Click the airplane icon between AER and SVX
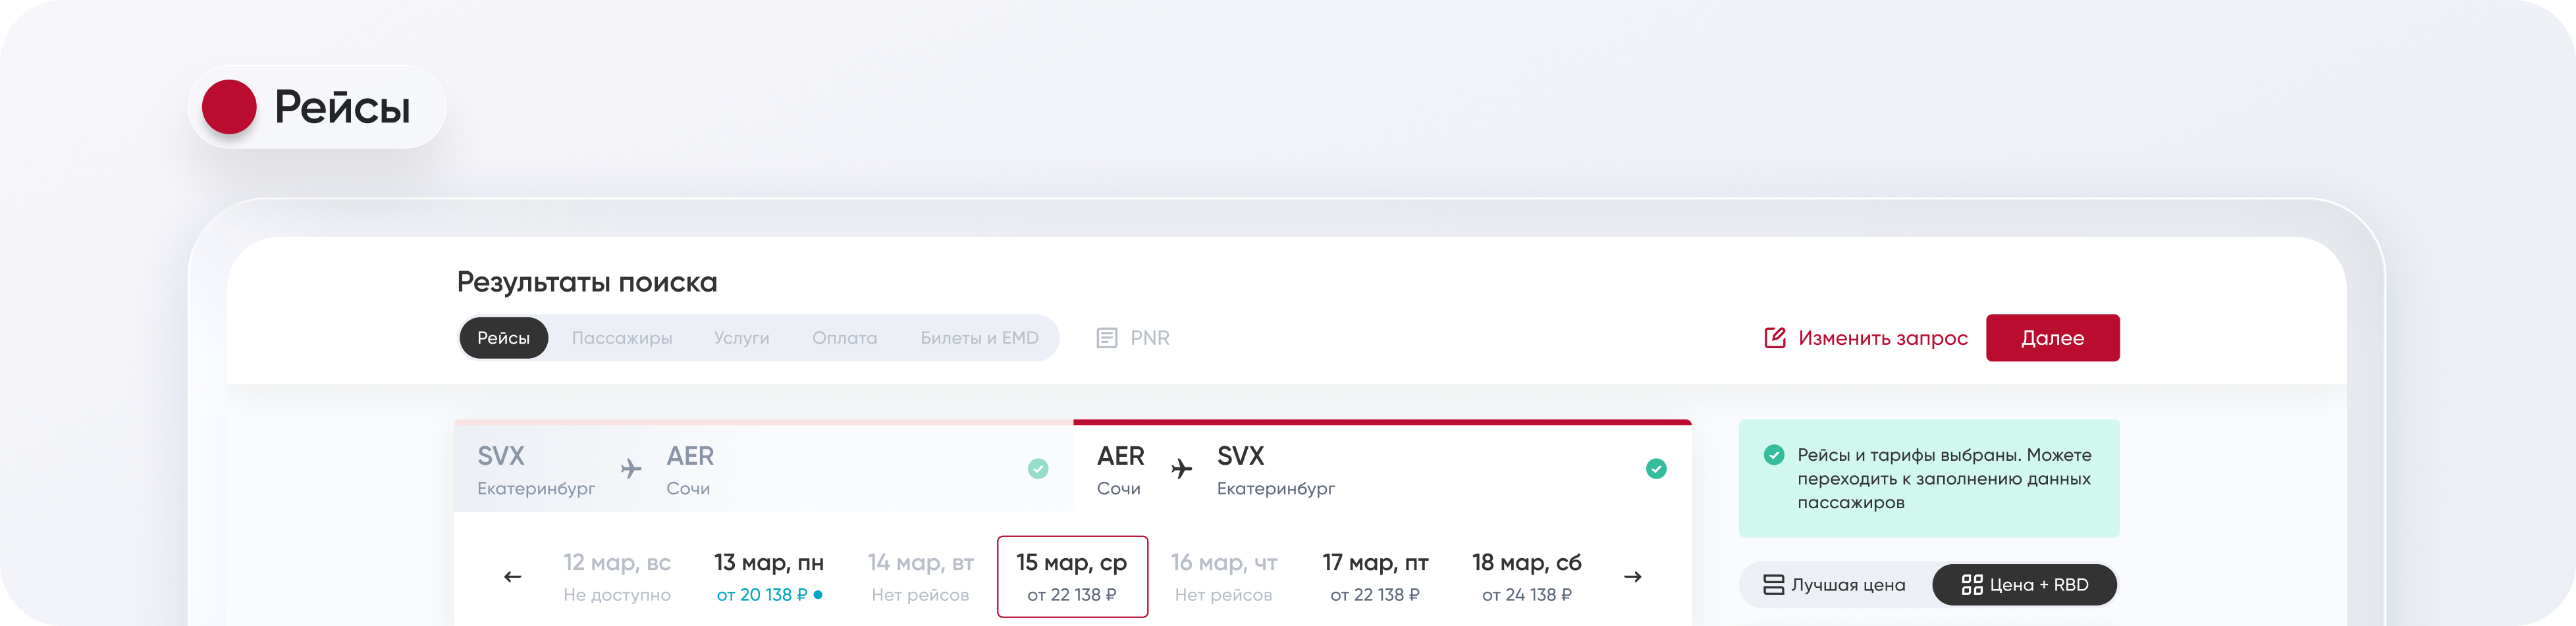This screenshot has width=2576, height=626. click(1181, 469)
